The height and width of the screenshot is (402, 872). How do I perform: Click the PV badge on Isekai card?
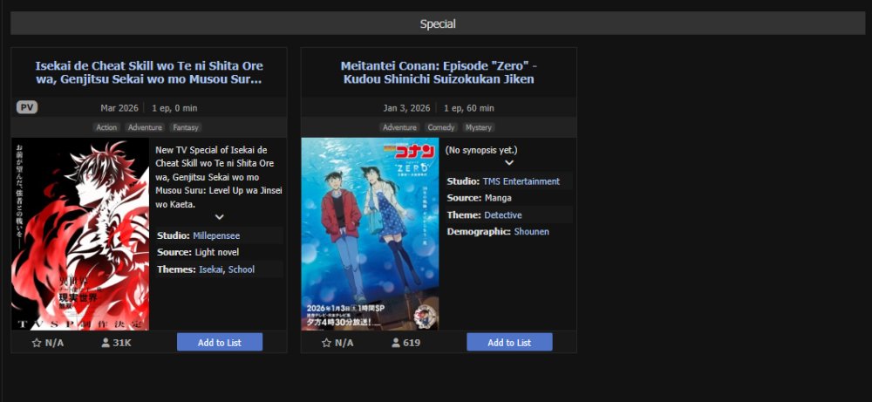click(27, 107)
